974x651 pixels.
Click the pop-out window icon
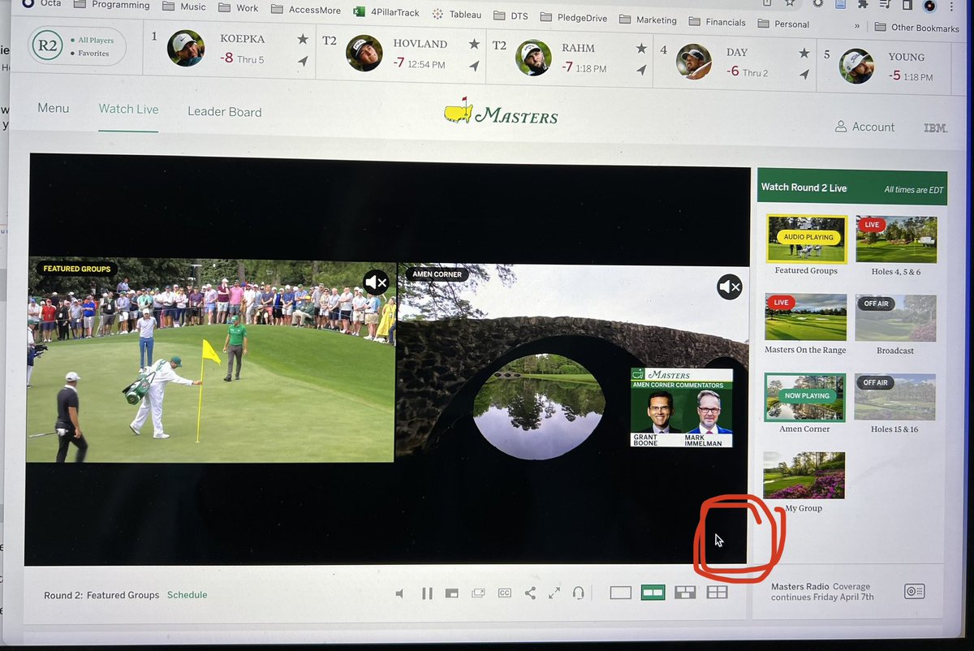pos(478,593)
